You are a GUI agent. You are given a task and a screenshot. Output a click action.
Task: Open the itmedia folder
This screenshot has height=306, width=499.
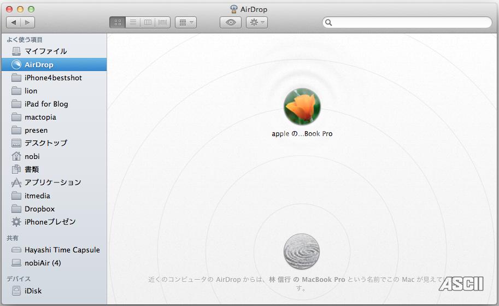(54, 196)
